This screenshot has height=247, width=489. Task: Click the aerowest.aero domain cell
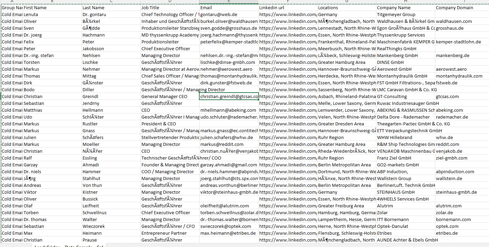coord(462,69)
